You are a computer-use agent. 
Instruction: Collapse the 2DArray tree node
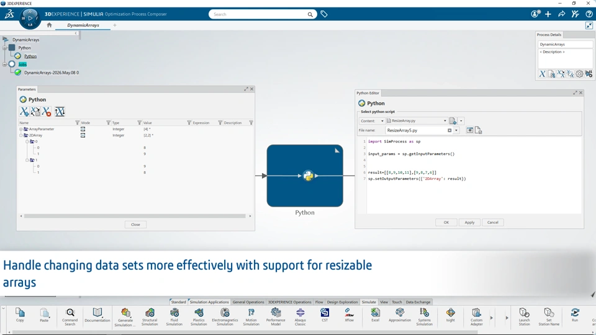21,135
